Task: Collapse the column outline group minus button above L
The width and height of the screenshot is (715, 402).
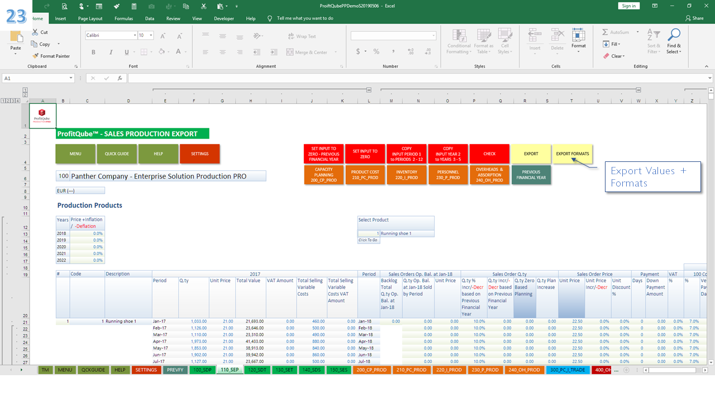Action: tap(369, 90)
